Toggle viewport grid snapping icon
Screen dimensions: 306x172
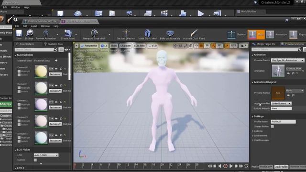click(x=201, y=46)
